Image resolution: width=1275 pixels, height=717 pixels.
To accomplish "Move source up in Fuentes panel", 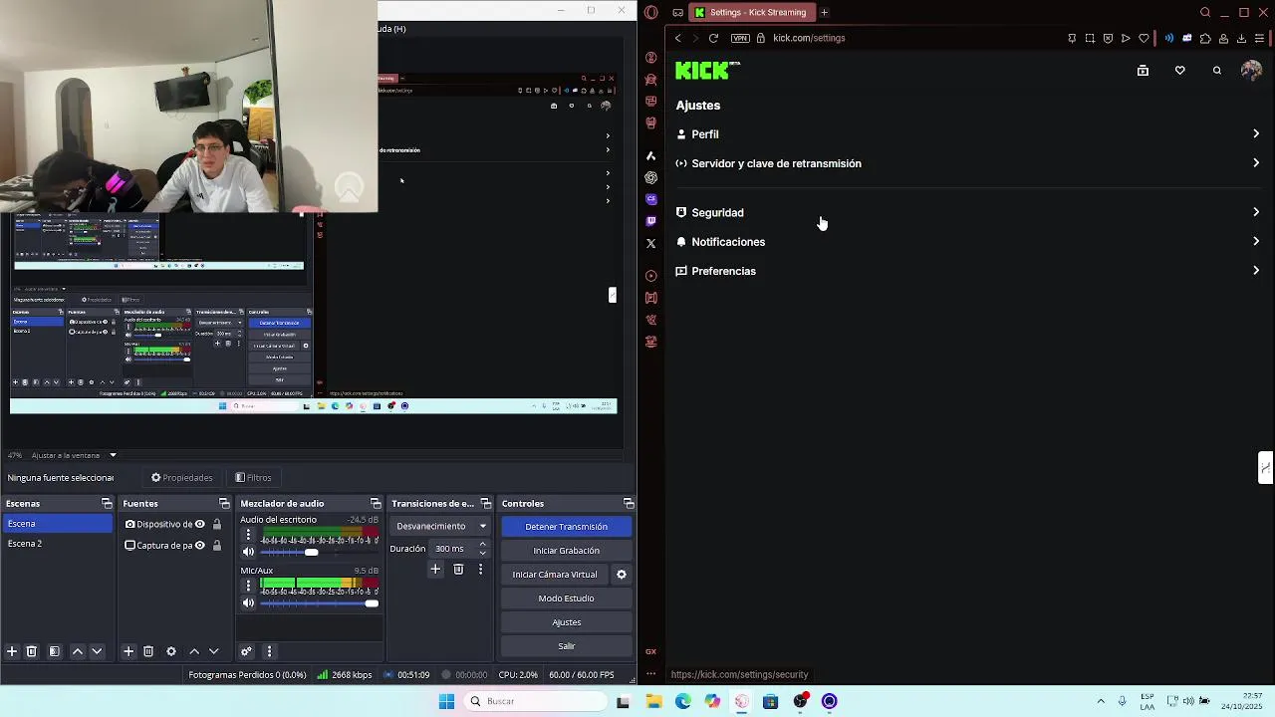I will 194,651.
